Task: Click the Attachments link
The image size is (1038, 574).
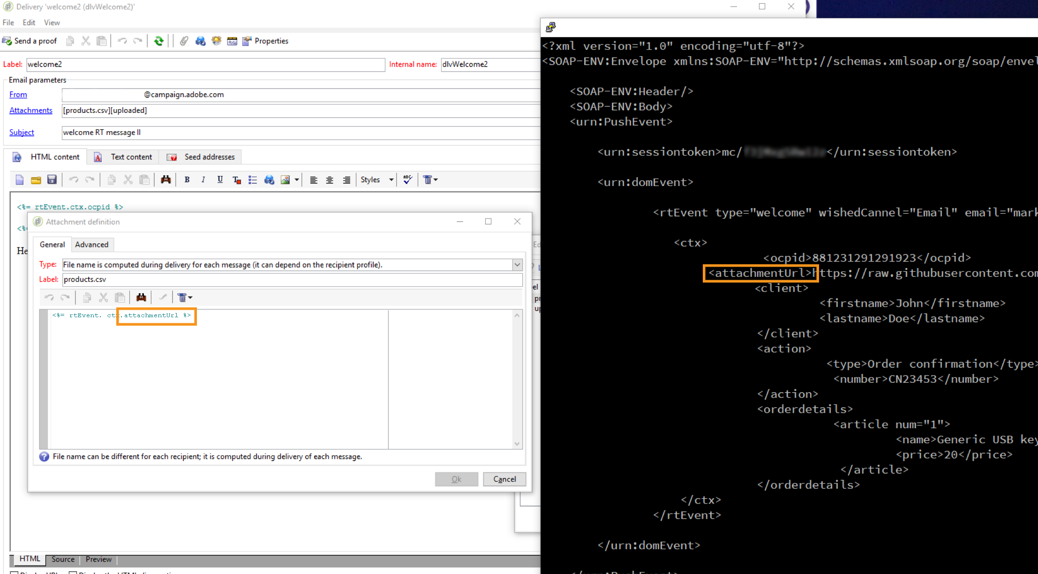Action: [31, 111]
